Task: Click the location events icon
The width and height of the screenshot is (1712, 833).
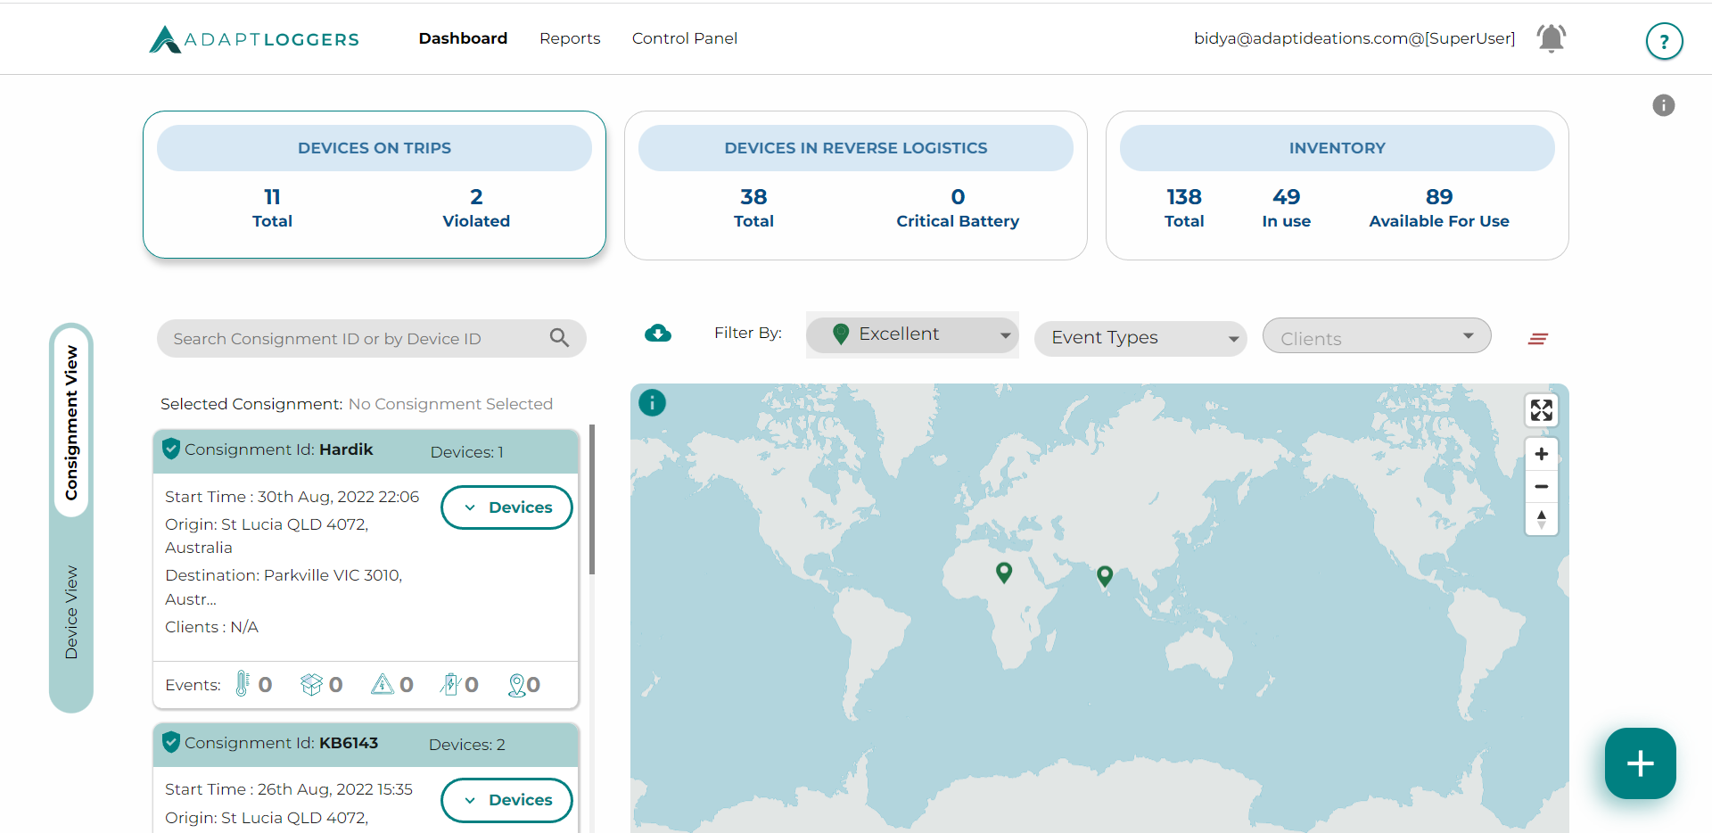Action: pos(516,685)
